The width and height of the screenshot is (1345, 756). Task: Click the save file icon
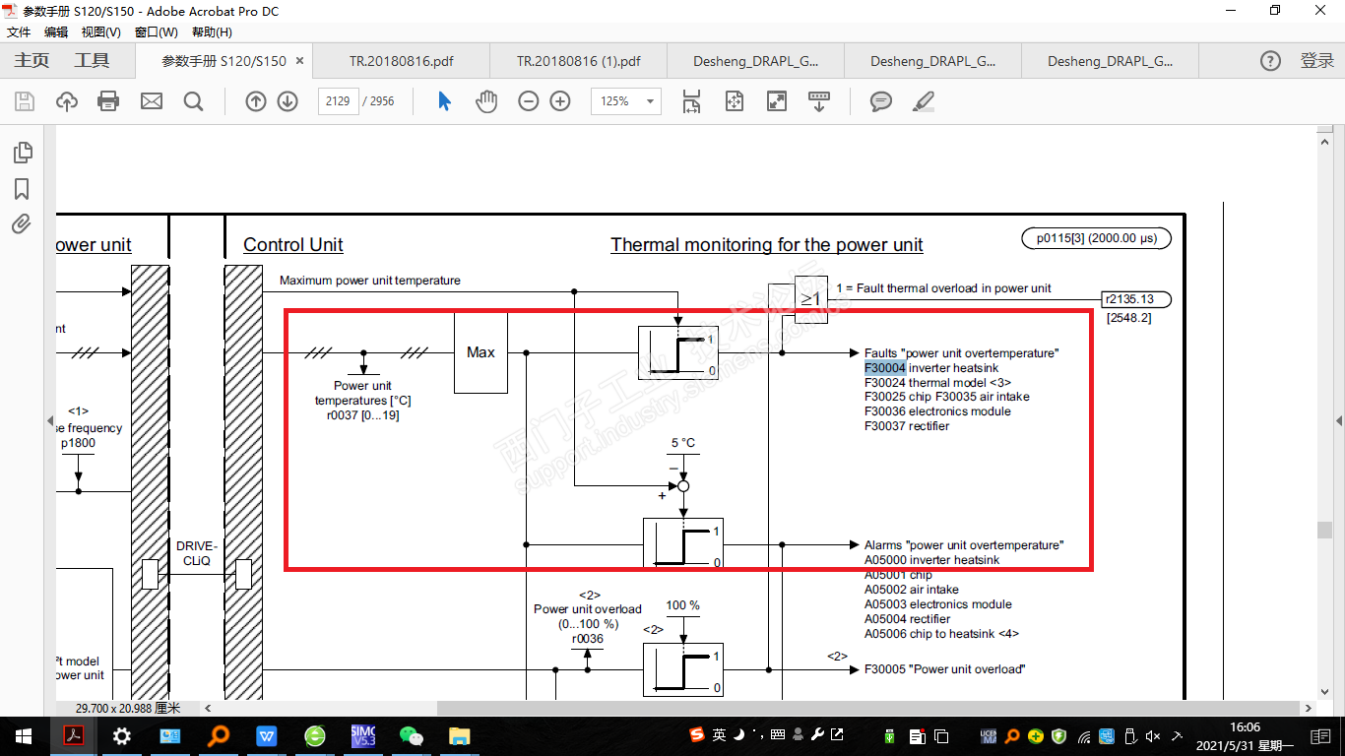(x=25, y=100)
